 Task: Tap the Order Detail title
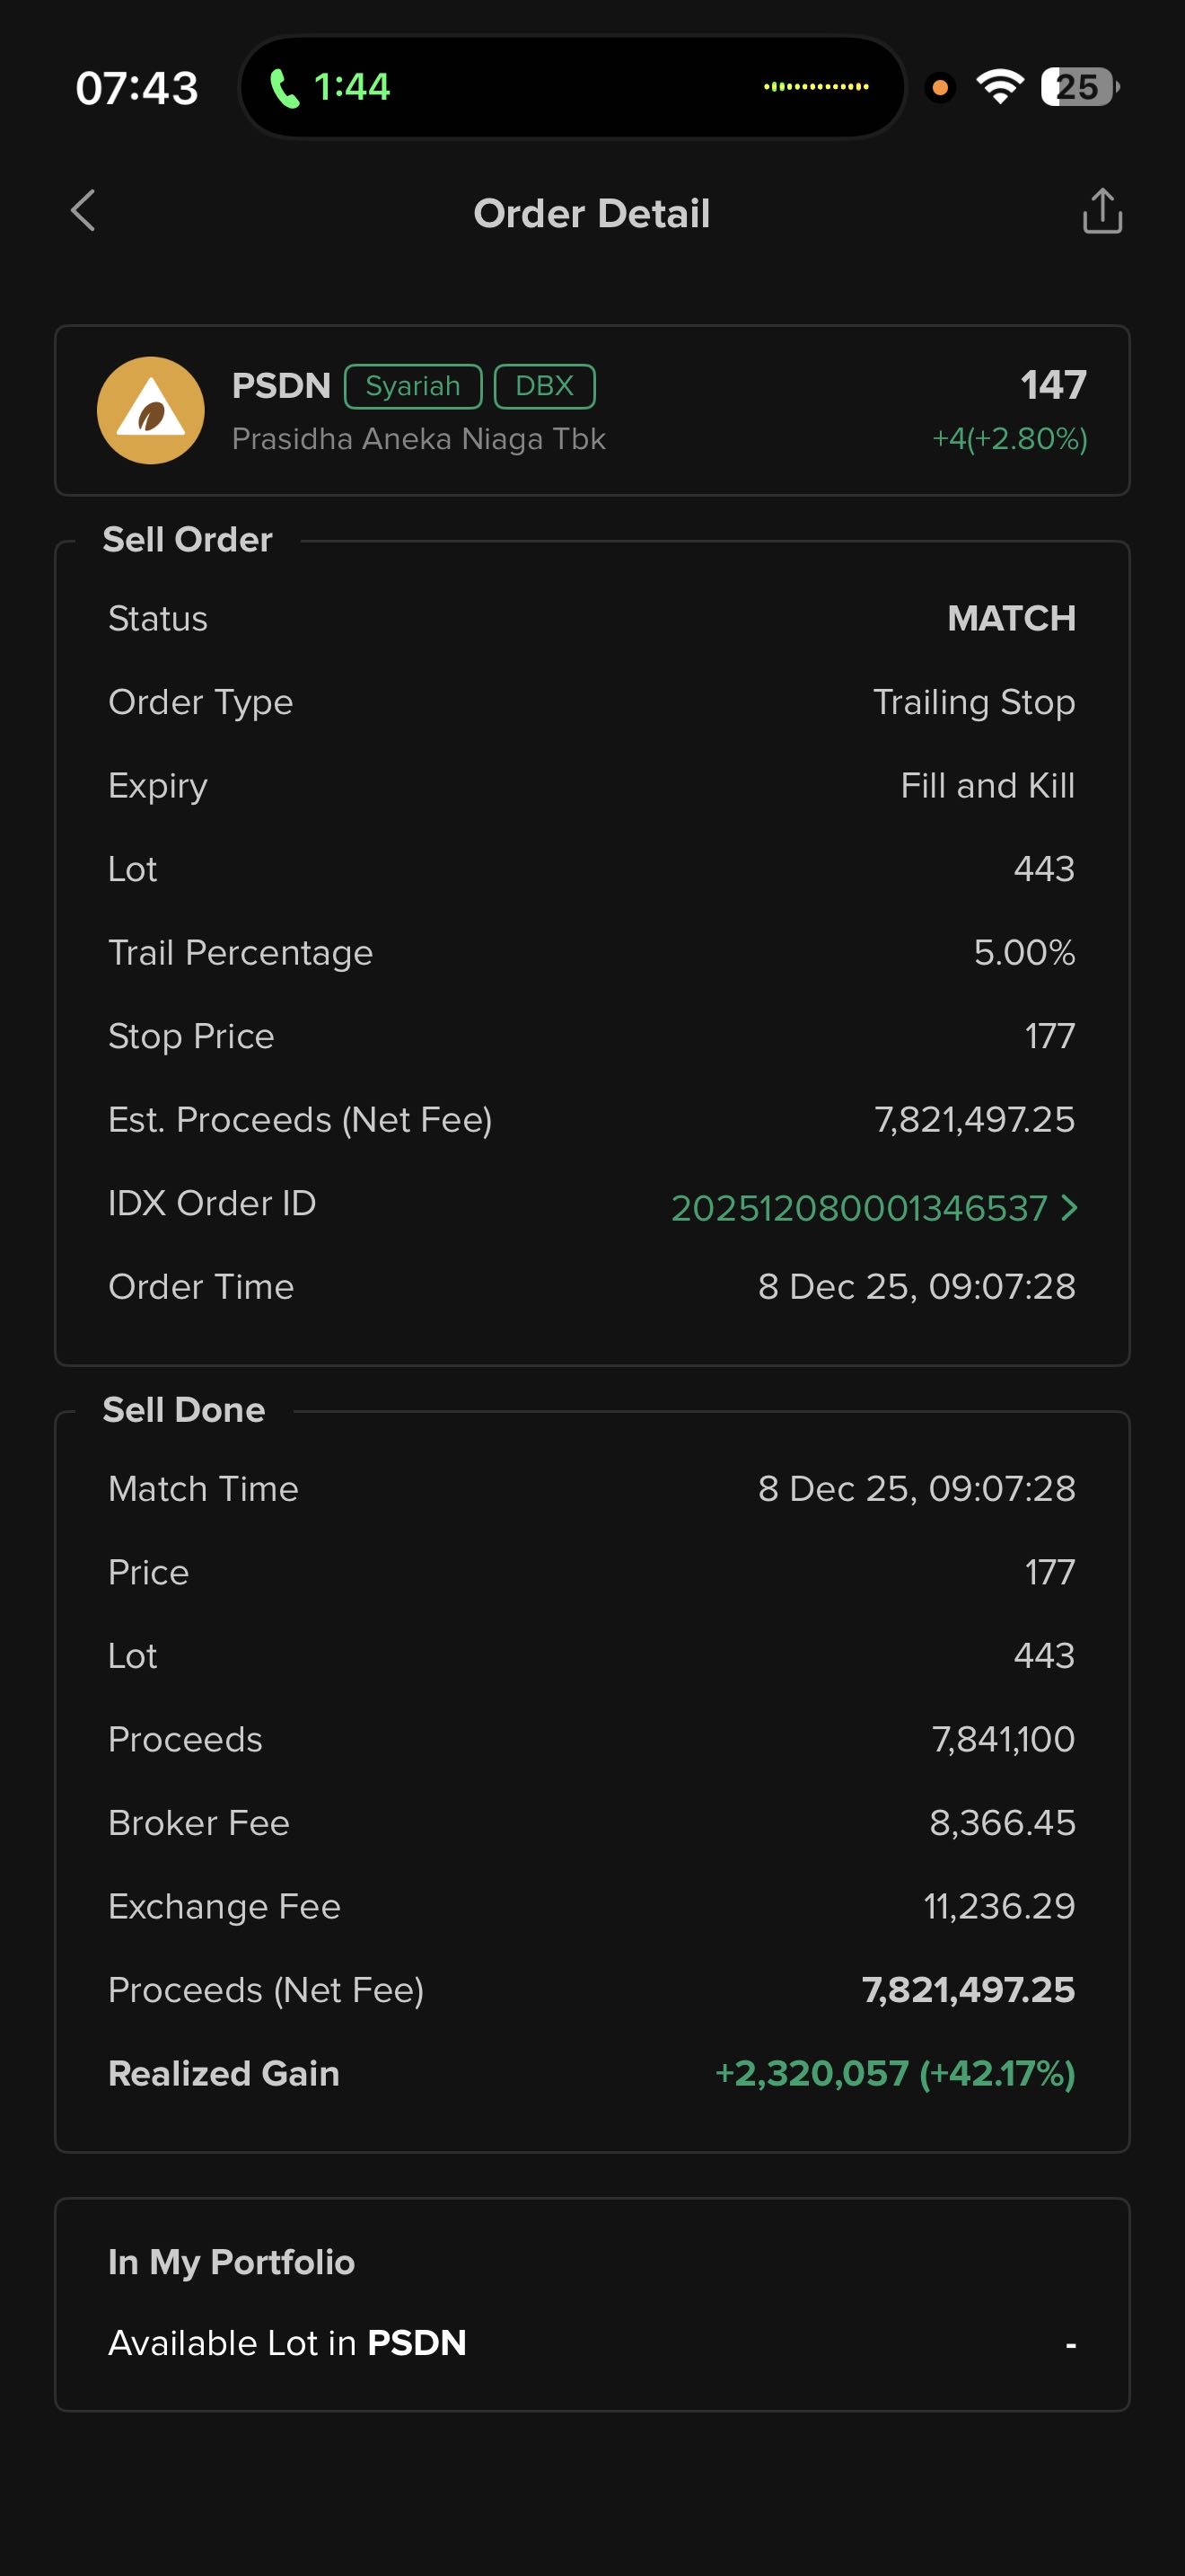point(592,213)
